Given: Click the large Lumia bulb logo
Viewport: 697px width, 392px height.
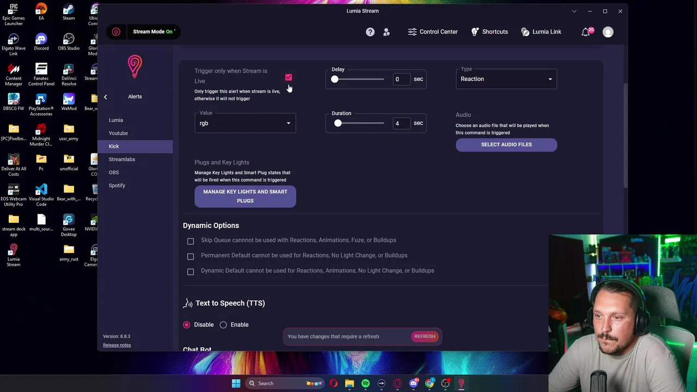Looking at the screenshot, I should 135,67.
